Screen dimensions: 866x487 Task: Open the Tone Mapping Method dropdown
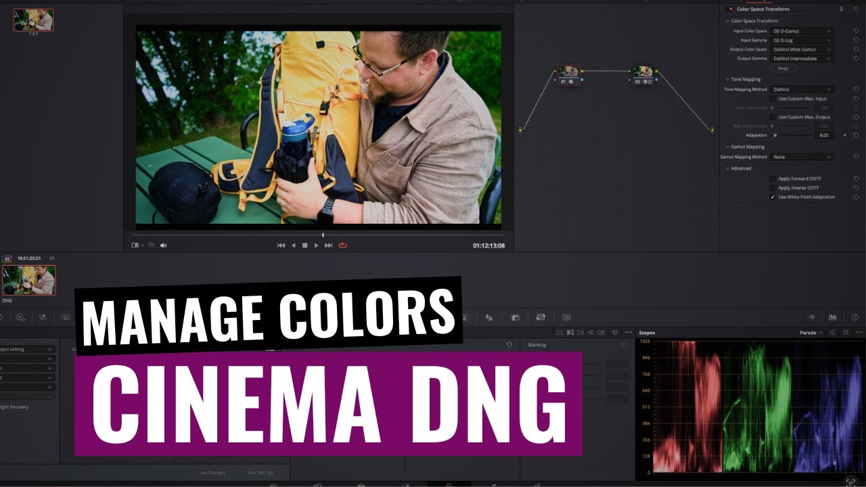click(802, 89)
